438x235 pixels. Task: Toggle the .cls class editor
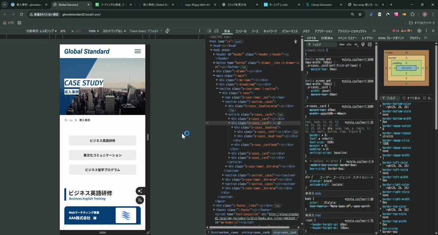349,44
